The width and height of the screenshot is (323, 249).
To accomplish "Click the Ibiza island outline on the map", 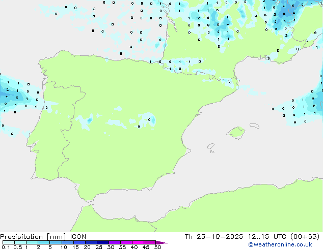I will (211, 146).
